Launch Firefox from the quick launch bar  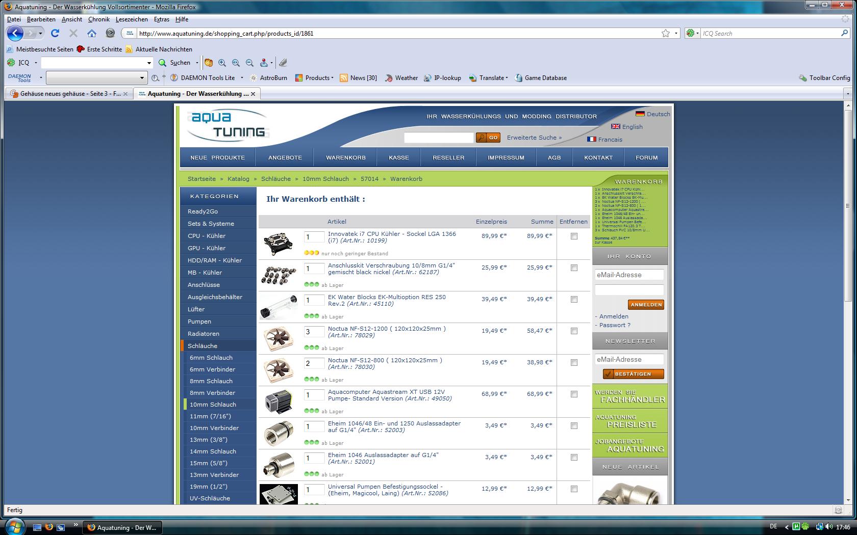point(49,527)
